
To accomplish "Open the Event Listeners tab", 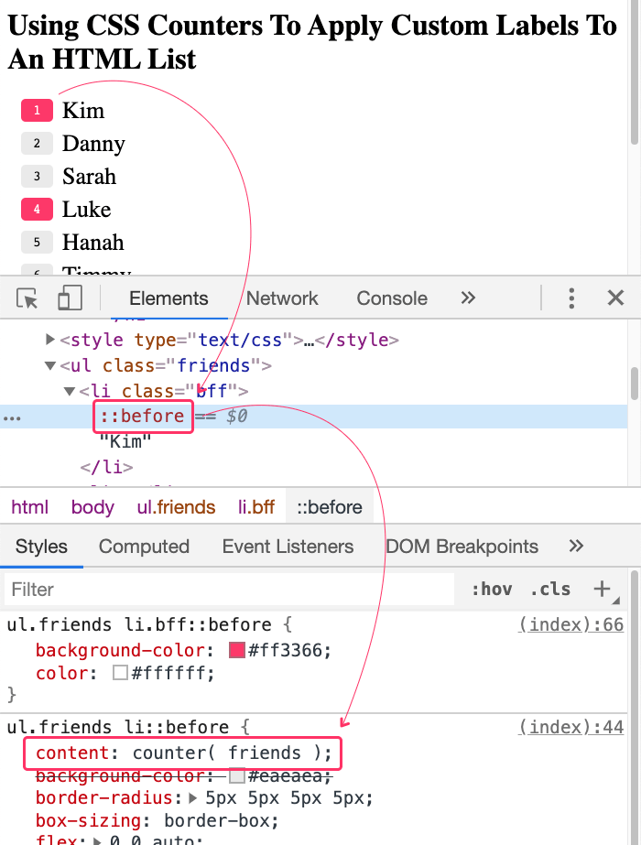I will click(x=288, y=547).
